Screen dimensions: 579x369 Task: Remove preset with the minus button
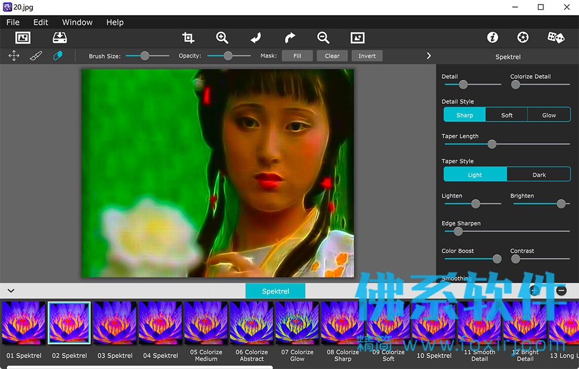click(x=561, y=291)
